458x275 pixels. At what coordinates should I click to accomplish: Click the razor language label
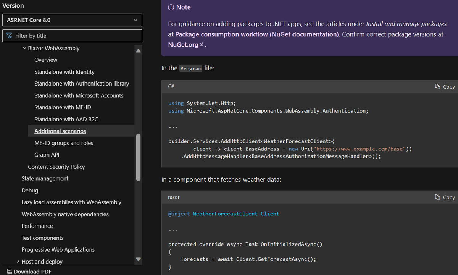tap(174, 197)
